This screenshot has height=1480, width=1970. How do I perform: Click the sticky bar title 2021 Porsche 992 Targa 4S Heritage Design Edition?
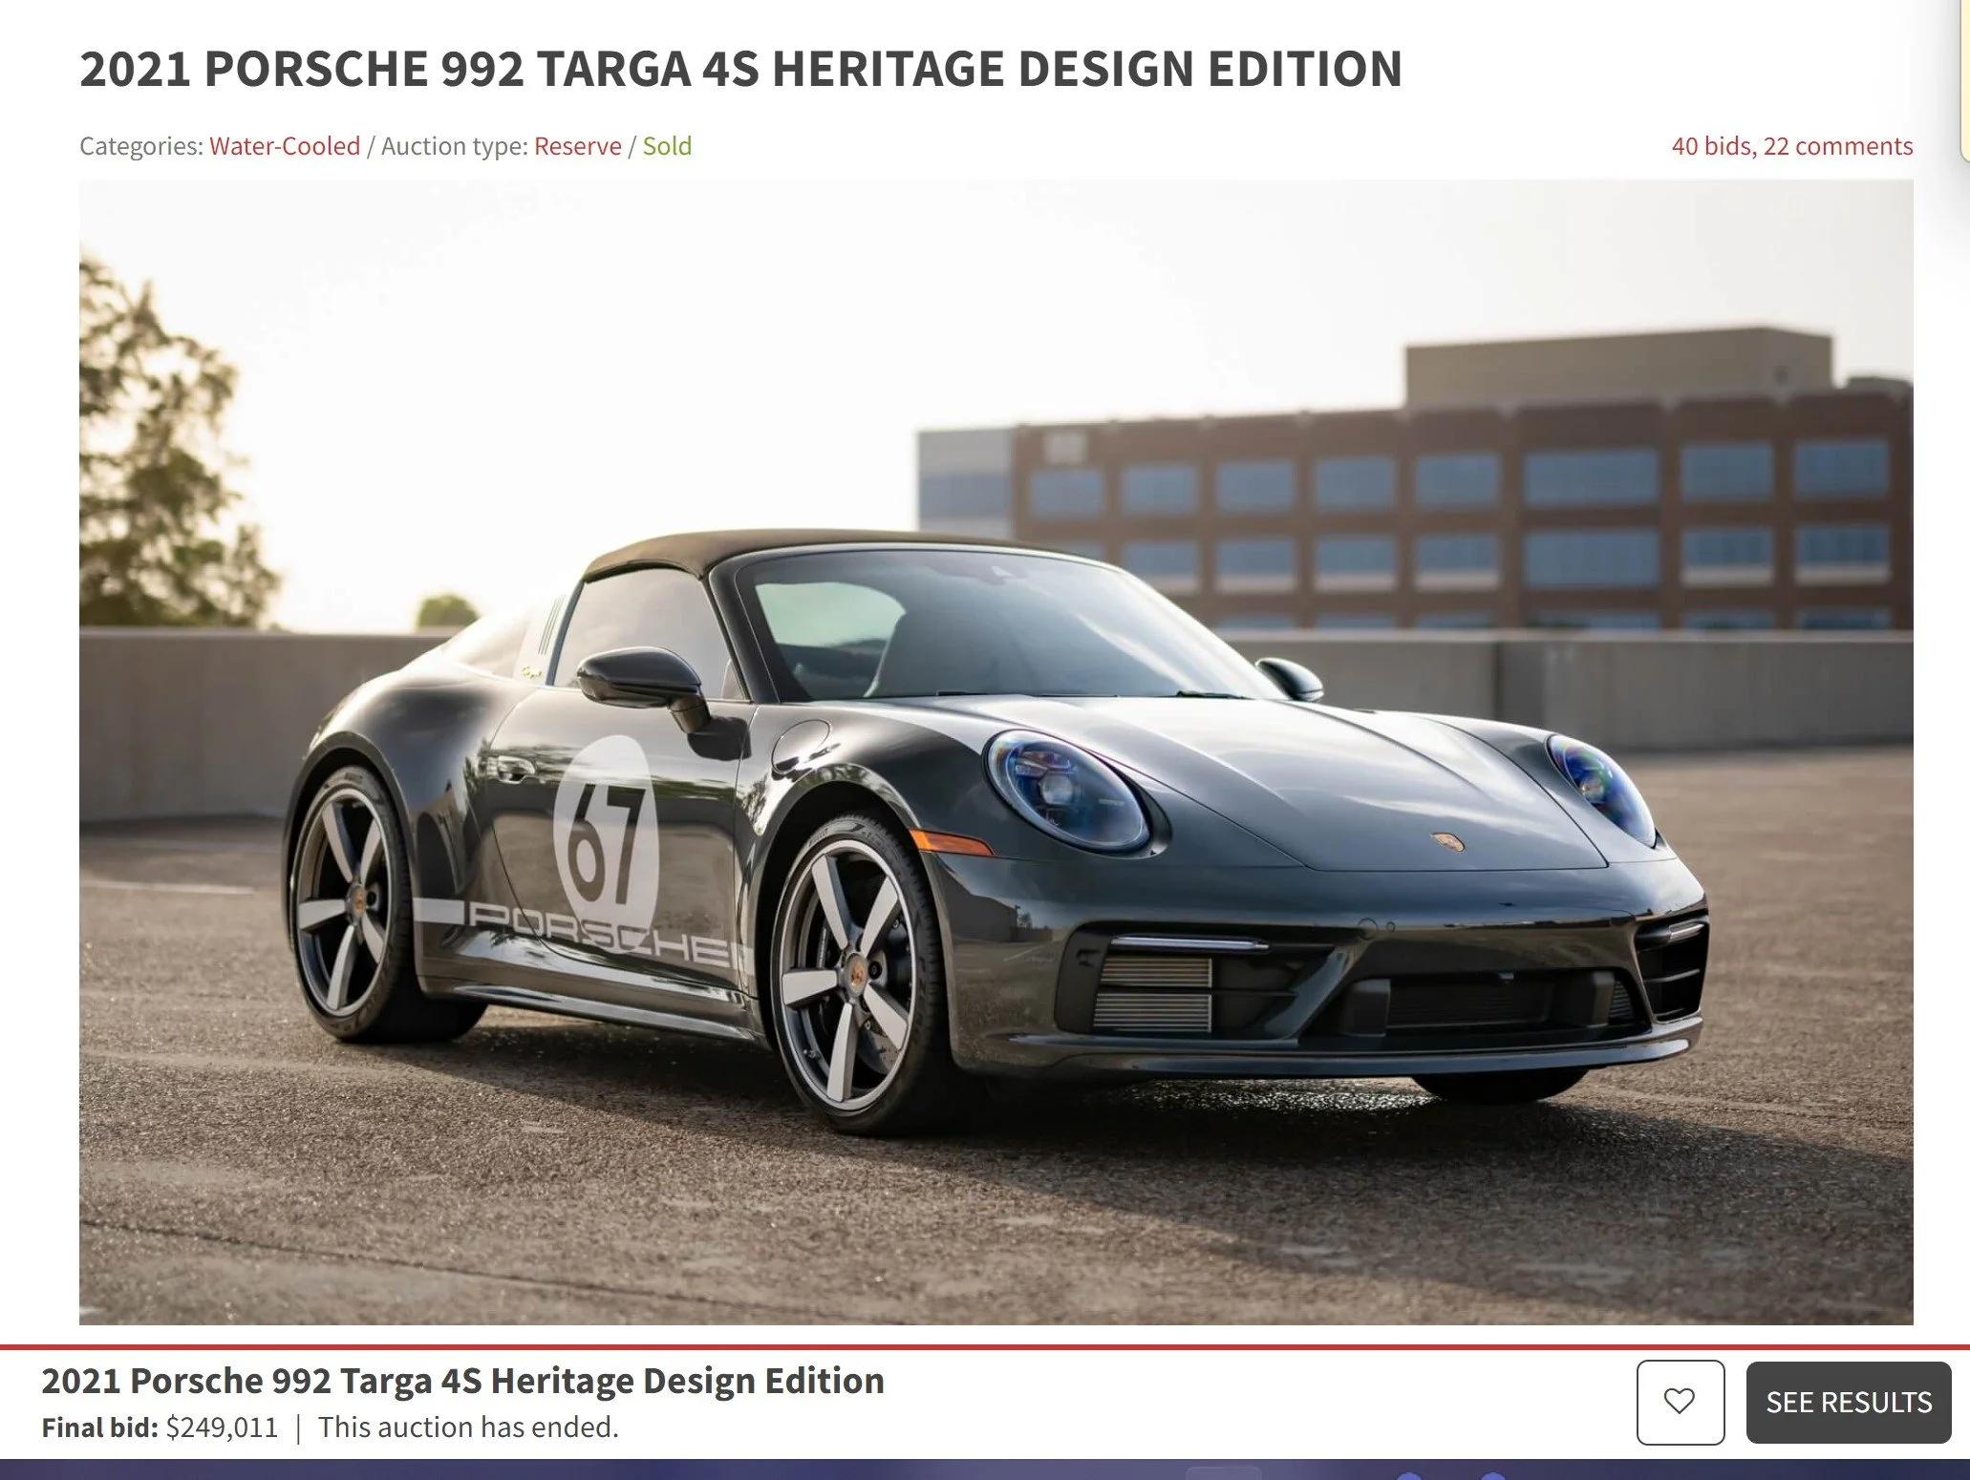tap(463, 1381)
